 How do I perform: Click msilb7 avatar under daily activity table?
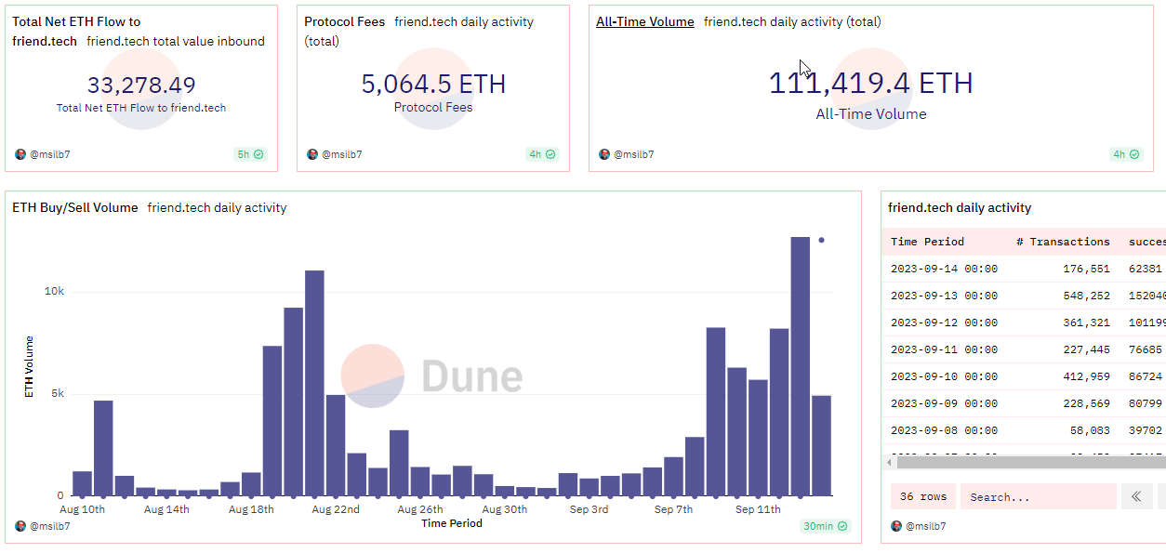pyautogui.click(x=896, y=526)
